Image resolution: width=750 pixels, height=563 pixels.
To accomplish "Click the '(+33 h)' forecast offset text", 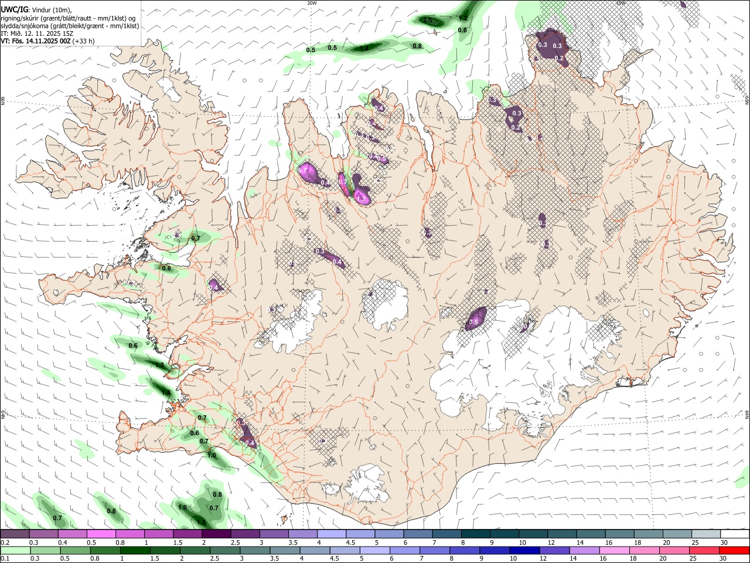I will [x=83, y=41].
